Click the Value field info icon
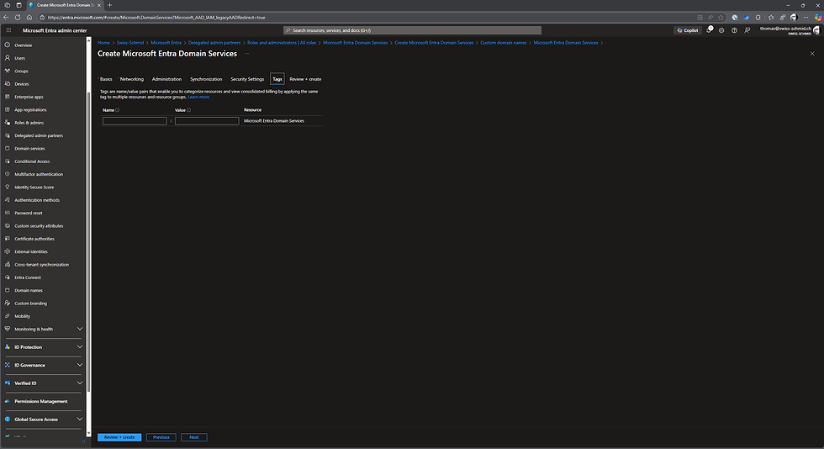This screenshot has height=449, width=824. click(x=188, y=110)
